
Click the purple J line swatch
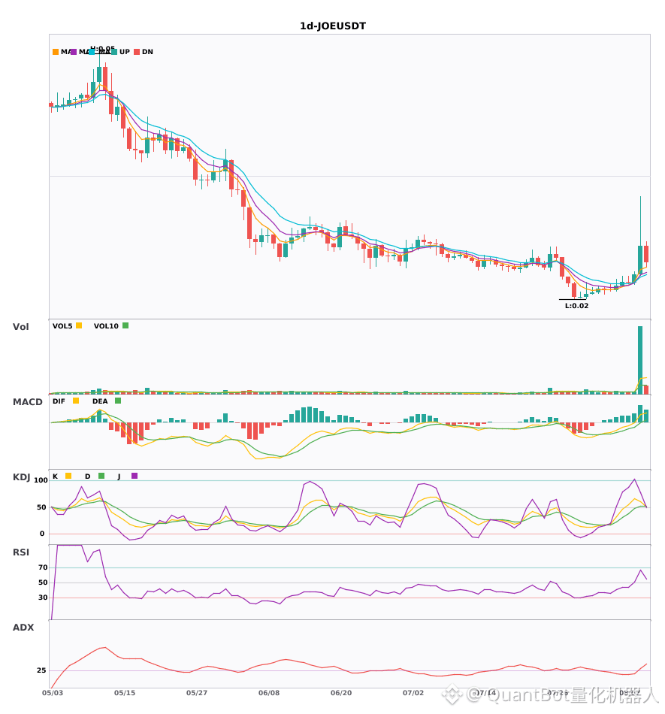(135, 476)
